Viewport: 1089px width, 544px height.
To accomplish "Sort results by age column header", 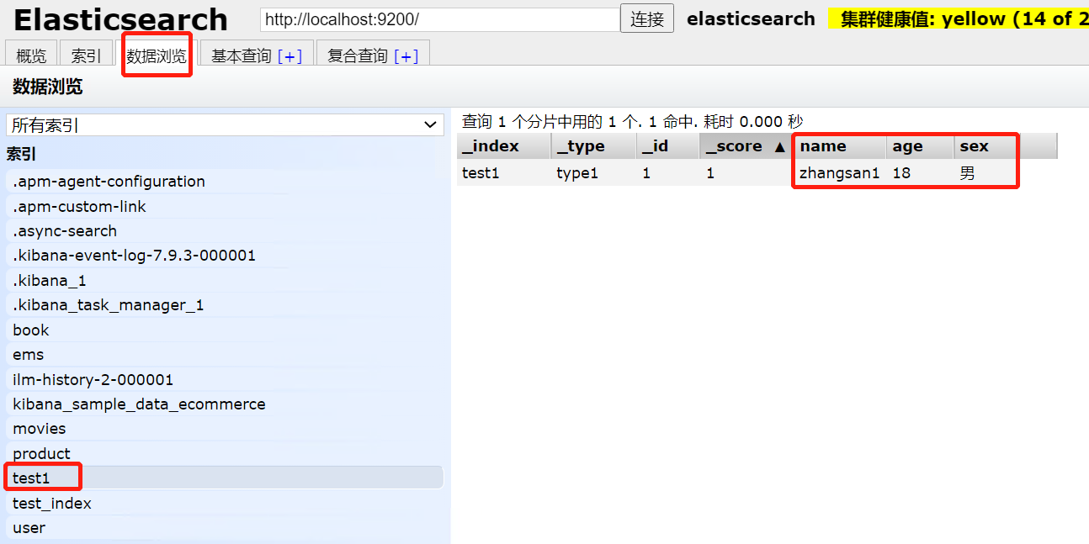I will pyautogui.click(x=920, y=146).
